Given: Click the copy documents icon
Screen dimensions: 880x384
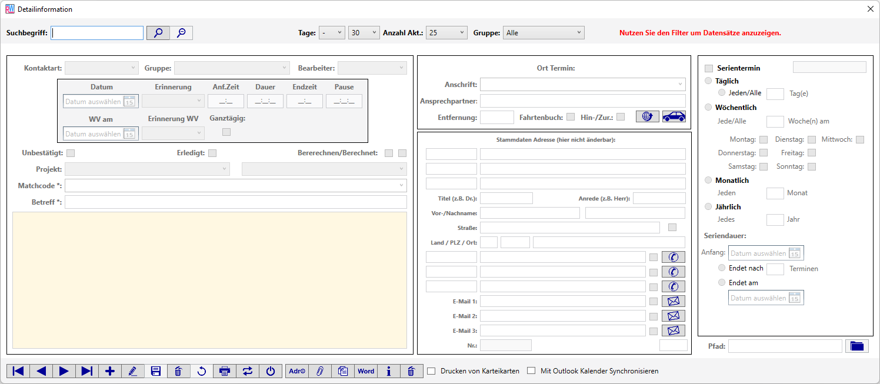Looking at the screenshot, I should pos(343,371).
